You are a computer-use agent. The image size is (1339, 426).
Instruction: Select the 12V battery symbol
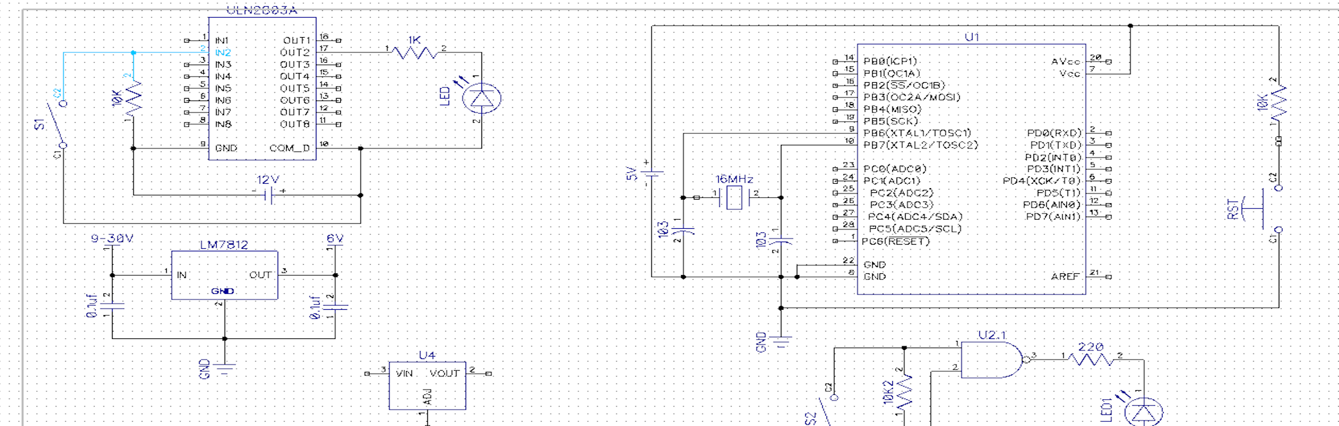[268, 195]
